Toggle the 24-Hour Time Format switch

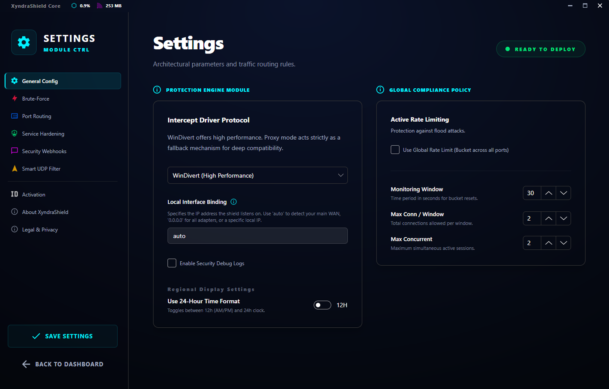[x=322, y=305]
